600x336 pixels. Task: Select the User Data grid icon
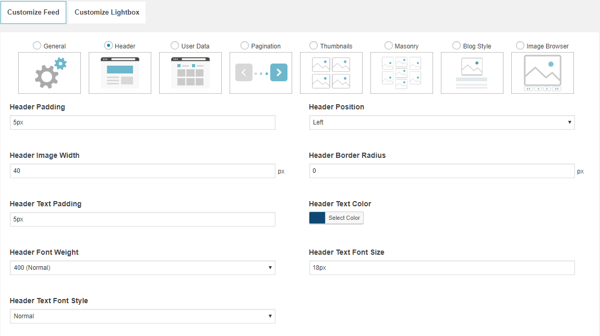point(190,73)
